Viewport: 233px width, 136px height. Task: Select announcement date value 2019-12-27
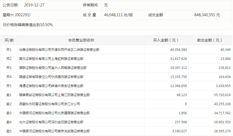pos(34,5)
